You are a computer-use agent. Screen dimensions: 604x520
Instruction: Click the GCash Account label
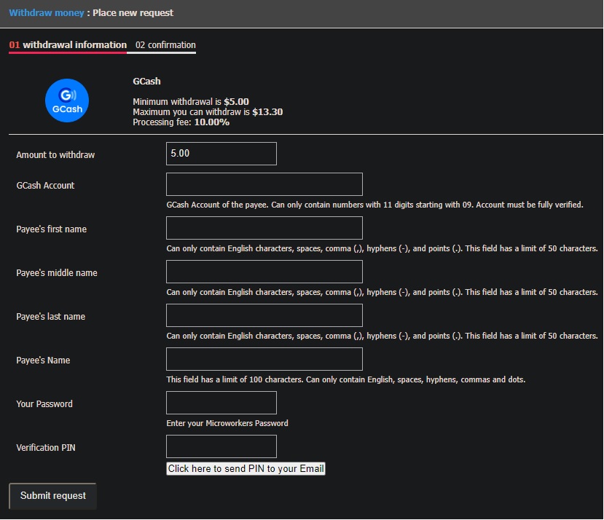click(45, 186)
